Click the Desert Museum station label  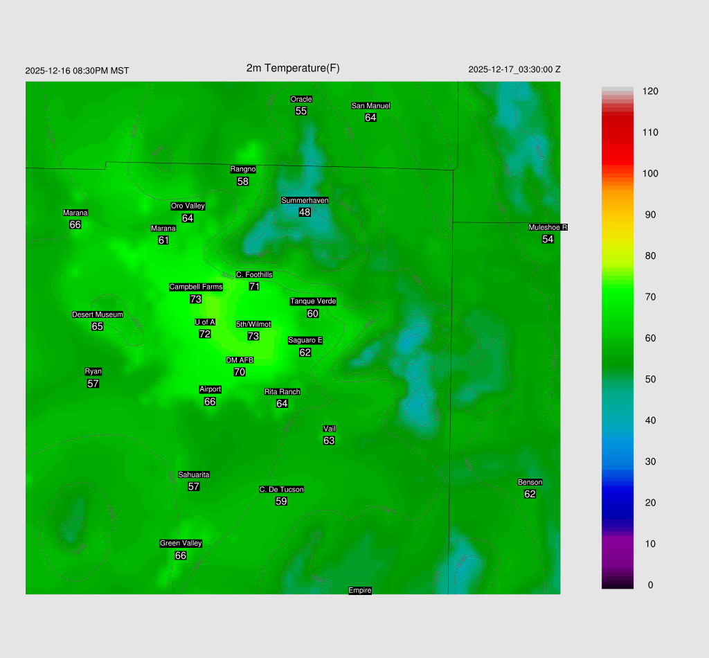pos(98,314)
